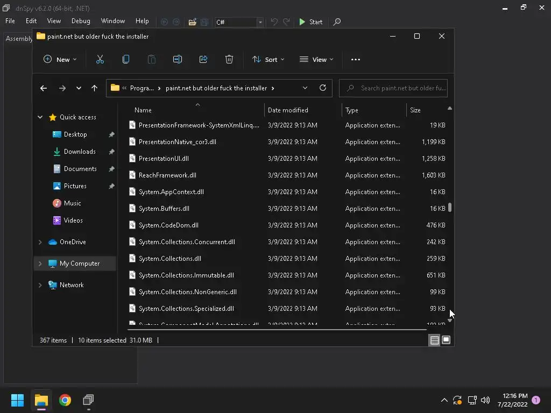Click the Delete trash can icon
This screenshot has width=551, height=413.
pyautogui.click(x=229, y=59)
